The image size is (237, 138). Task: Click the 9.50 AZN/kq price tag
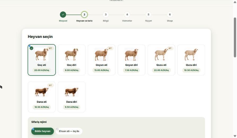[x=72, y=107]
